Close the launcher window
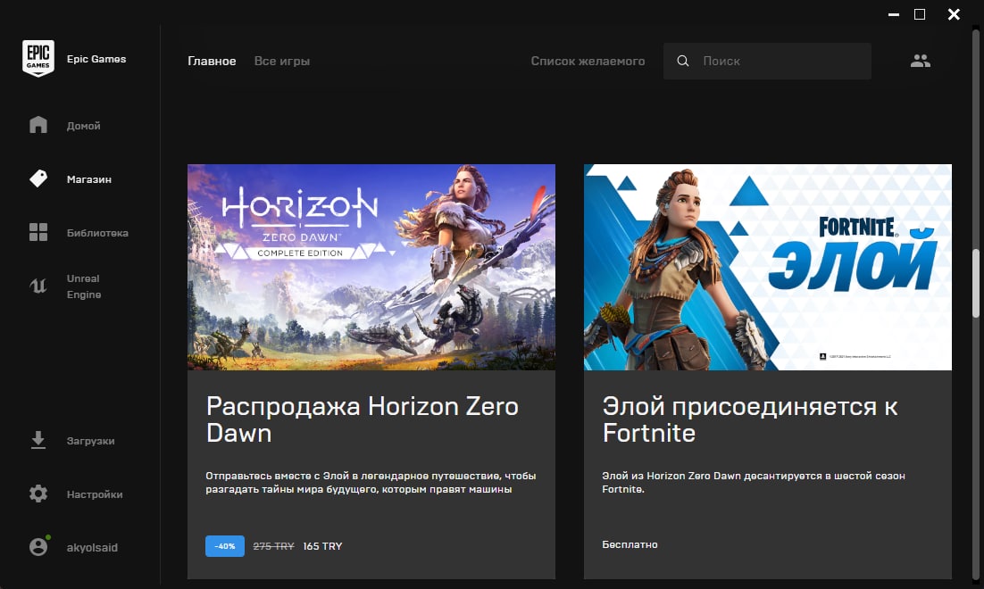The image size is (984, 589). (x=954, y=13)
